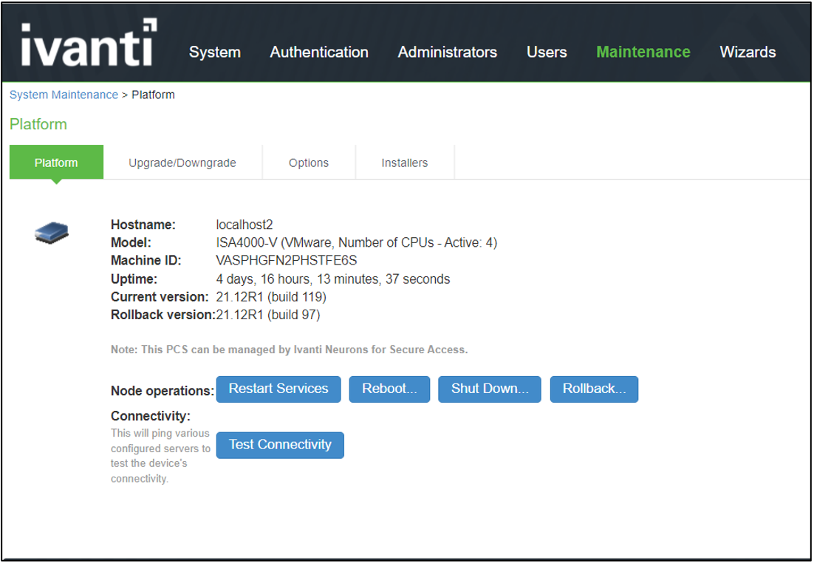Click the Rollback... button
The width and height of the screenshot is (814, 563).
[x=594, y=389]
